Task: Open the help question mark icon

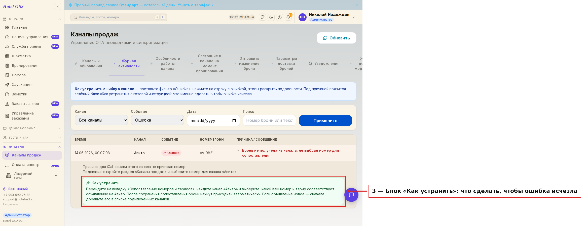Action: [x=280, y=17]
